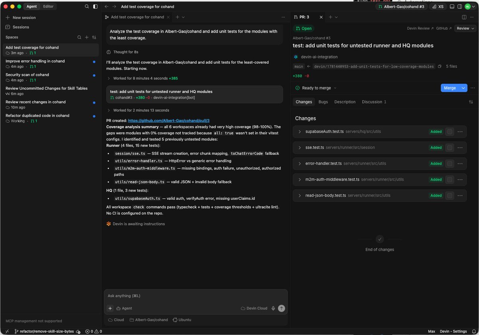The width and height of the screenshot is (479, 335).
Task: Open the Review dropdown
Action: point(465,28)
